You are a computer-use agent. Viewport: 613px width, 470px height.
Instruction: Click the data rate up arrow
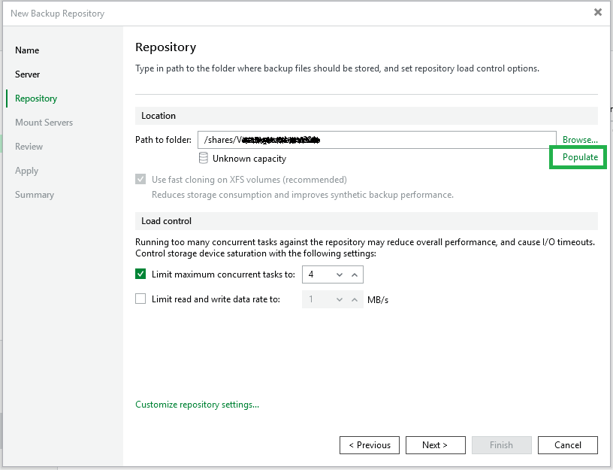tap(355, 299)
